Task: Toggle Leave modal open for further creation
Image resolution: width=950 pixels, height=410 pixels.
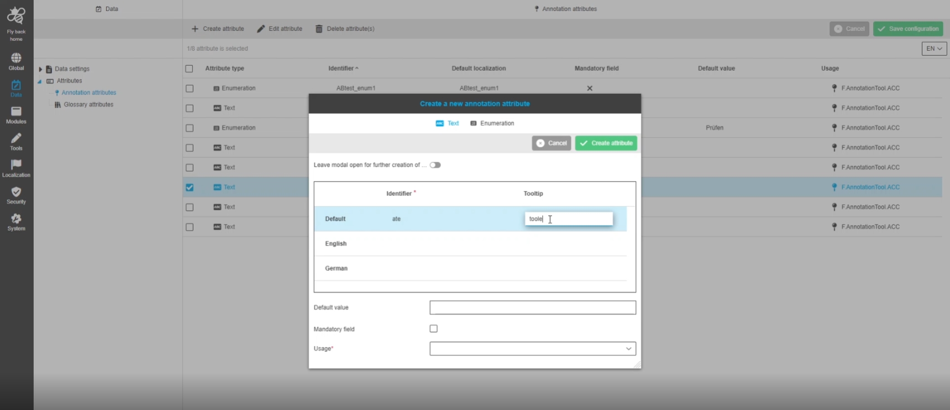Action: [x=435, y=165]
